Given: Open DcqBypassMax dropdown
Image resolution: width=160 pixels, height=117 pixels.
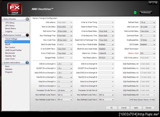Looking at the screenshot, I should [x=148, y=40].
